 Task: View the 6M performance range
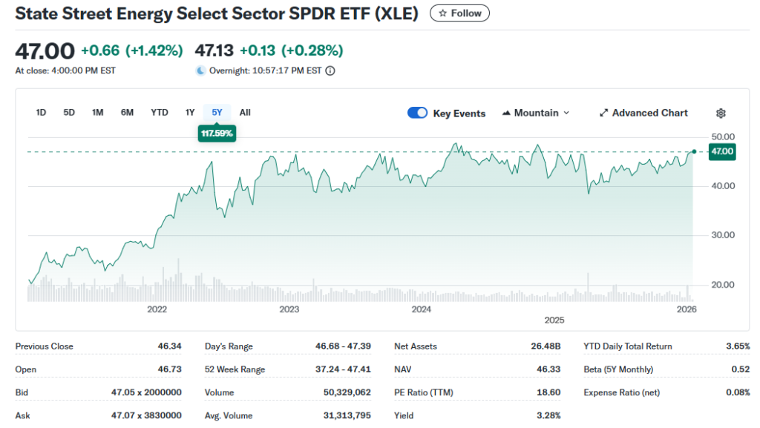(125, 112)
